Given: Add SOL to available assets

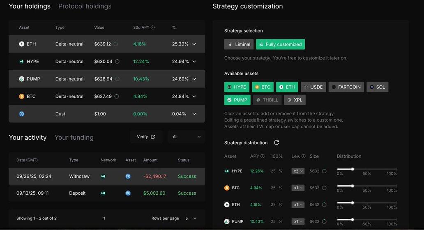Looking at the screenshot, I should click(x=377, y=87).
